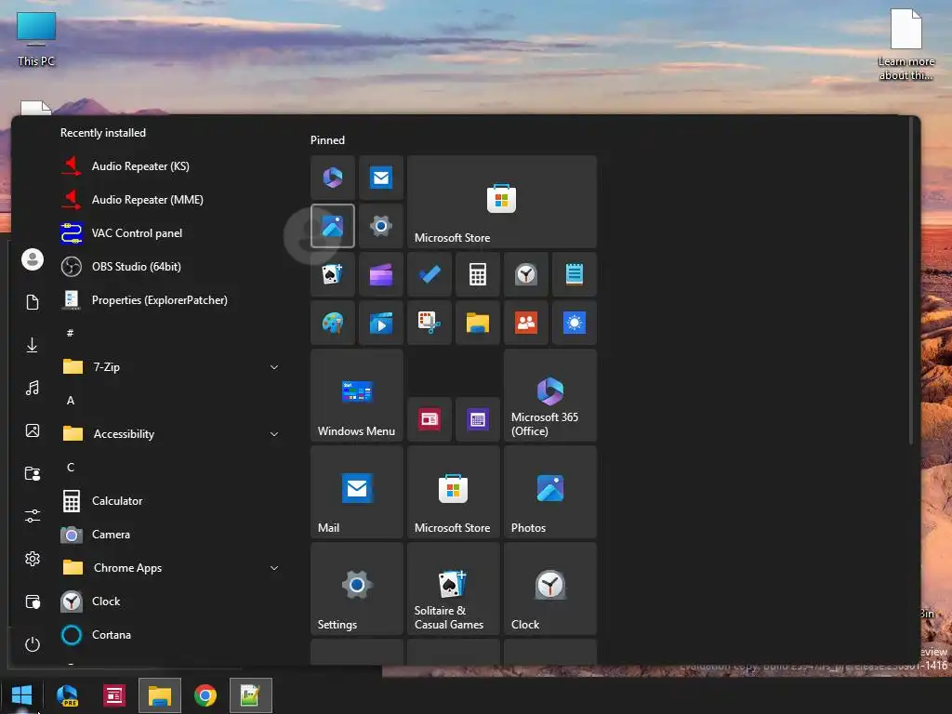Open File Explorer from the taskbar

(160, 695)
